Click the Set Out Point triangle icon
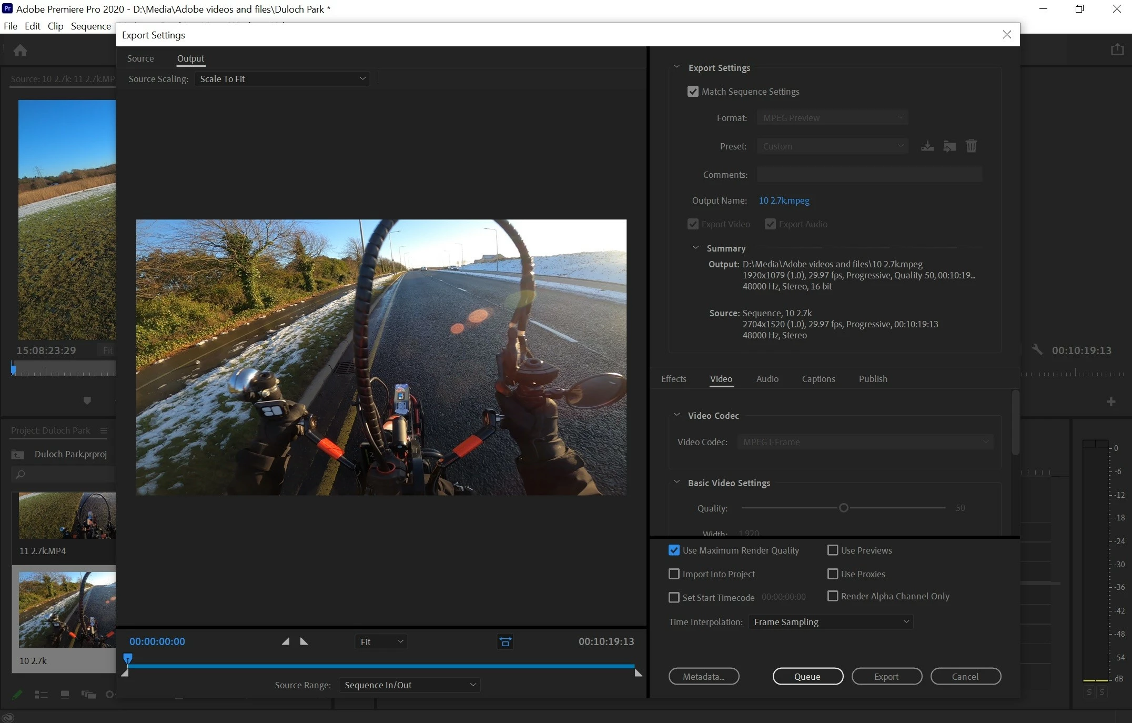The width and height of the screenshot is (1132, 723). click(304, 641)
